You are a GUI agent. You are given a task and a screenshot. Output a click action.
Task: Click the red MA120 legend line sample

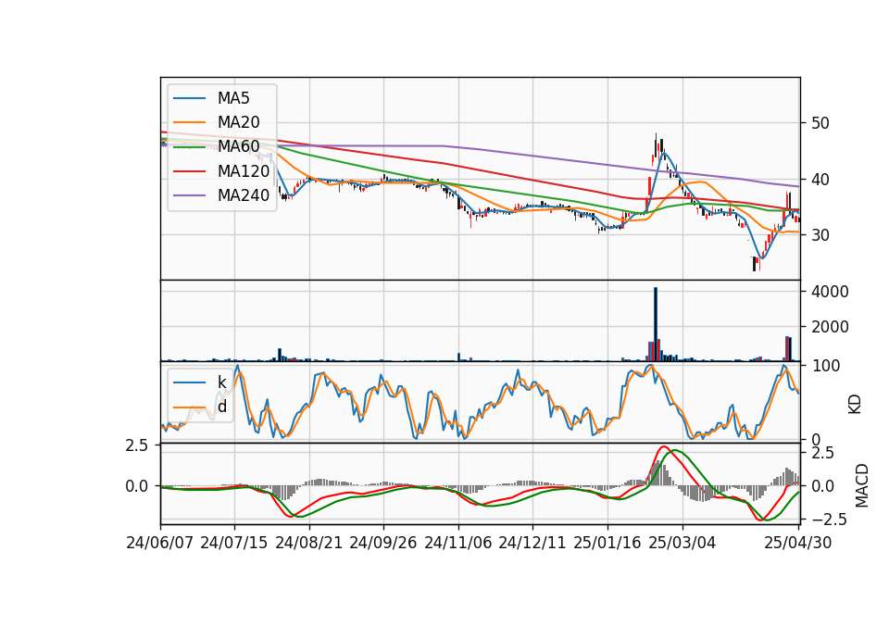point(189,170)
